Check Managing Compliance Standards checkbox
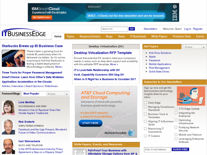 click(x=145, y=107)
